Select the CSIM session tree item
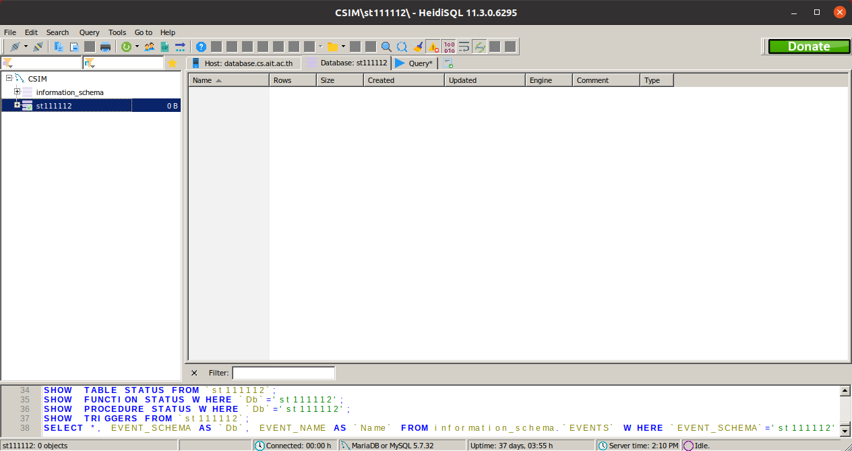The width and height of the screenshot is (852, 451). (37, 79)
